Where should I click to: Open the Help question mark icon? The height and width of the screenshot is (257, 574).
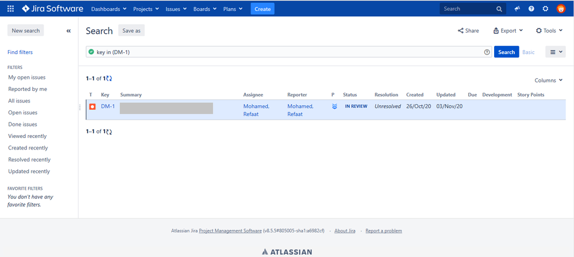[531, 9]
